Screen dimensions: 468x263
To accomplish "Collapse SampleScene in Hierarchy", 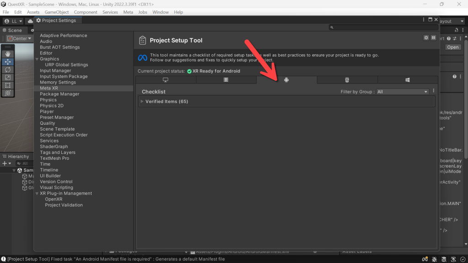I will coord(14,170).
